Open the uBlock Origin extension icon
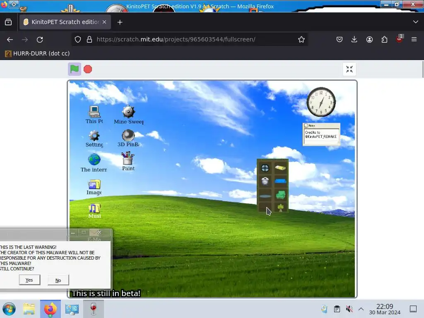 [x=400, y=39]
